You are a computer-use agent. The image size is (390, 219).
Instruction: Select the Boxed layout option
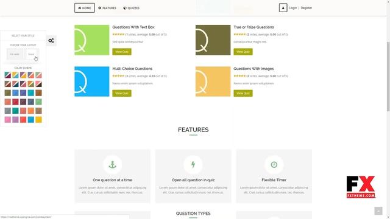pyautogui.click(x=31, y=54)
